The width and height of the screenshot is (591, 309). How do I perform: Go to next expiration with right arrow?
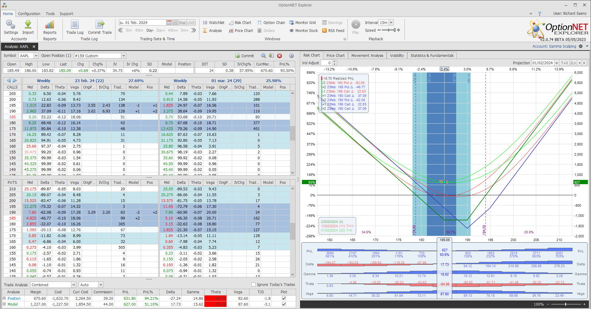15,81
